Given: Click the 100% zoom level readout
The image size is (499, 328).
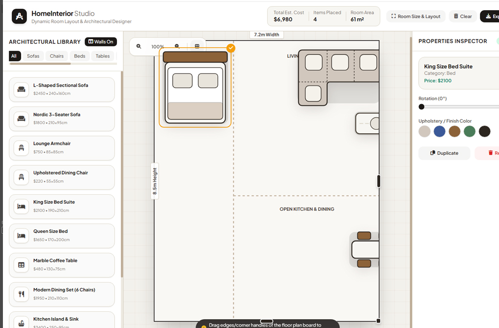Looking at the screenshot, I should pos(158,47).
